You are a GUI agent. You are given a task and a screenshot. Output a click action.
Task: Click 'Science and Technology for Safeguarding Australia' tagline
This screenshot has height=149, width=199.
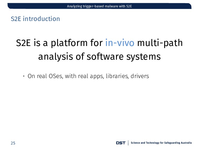click(x=161, y=143)
